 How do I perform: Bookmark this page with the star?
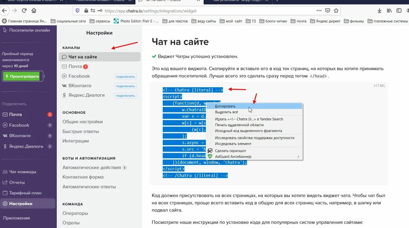pos(336,11)
